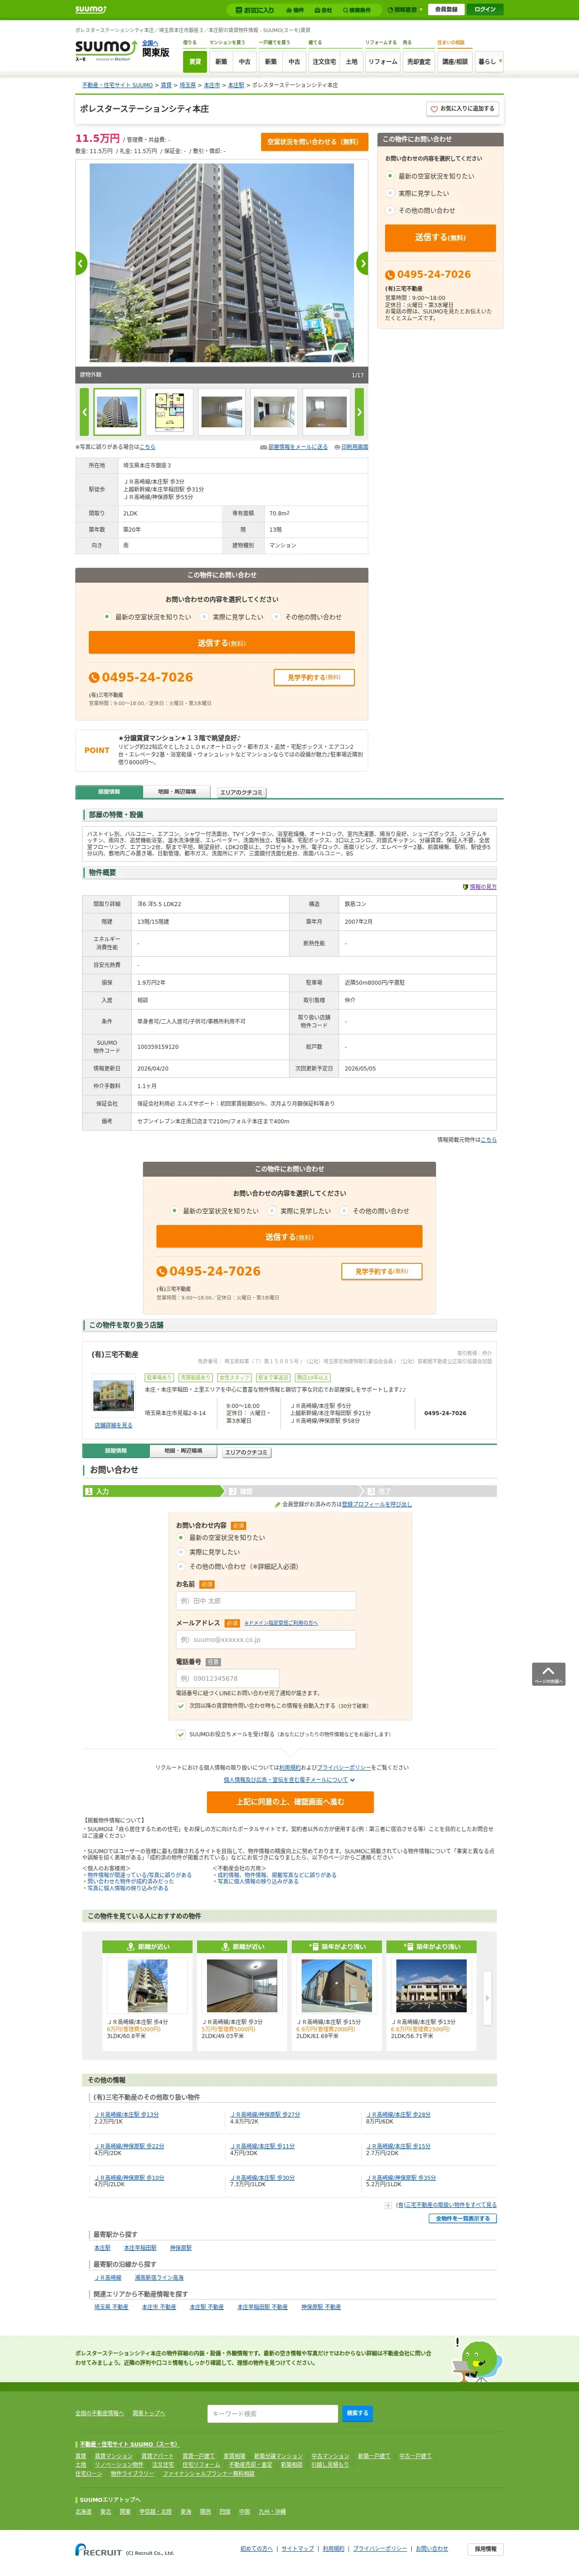Send room info via 部屋情報をメールに送る
This screenshot has height=2576, width=579.
[294, 447]
